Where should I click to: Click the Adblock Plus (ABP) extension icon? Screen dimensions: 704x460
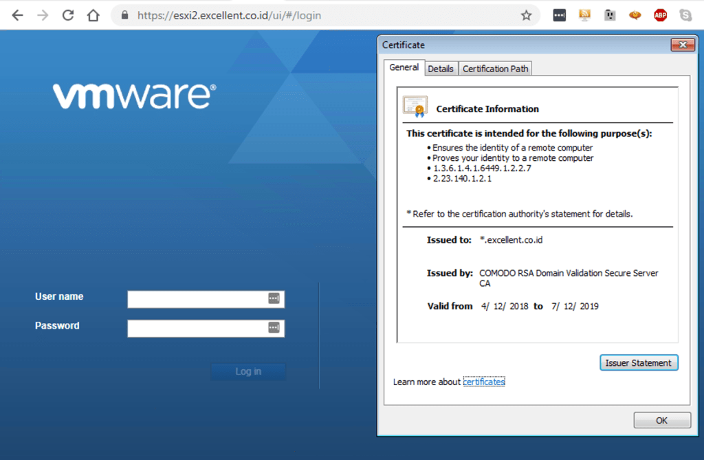[661, 15]
